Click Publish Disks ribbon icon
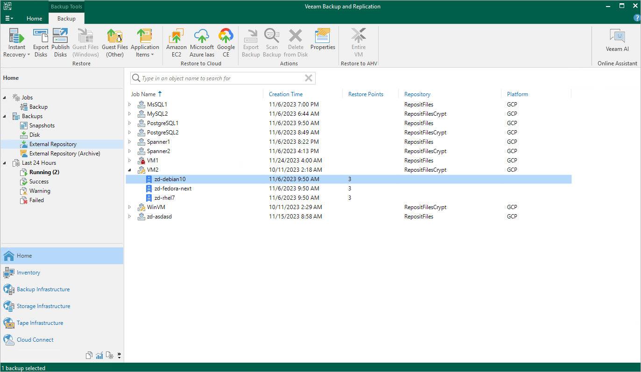641x372 pixels. coord(60,42)
